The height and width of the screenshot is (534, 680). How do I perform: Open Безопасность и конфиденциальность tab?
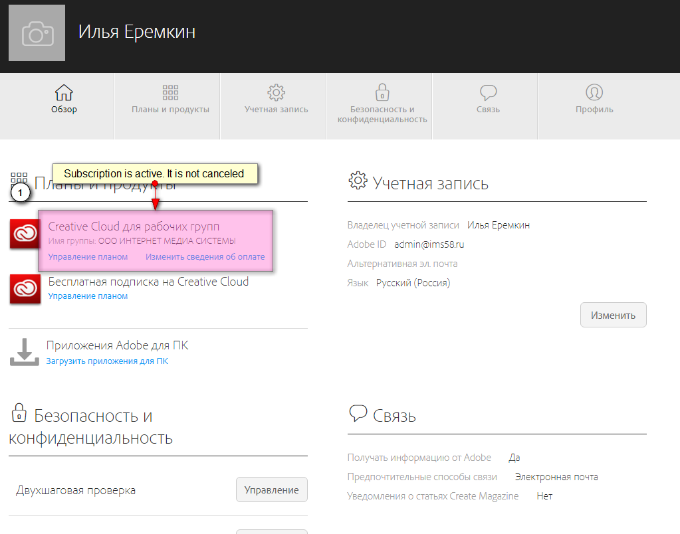(x=382, y=104)
